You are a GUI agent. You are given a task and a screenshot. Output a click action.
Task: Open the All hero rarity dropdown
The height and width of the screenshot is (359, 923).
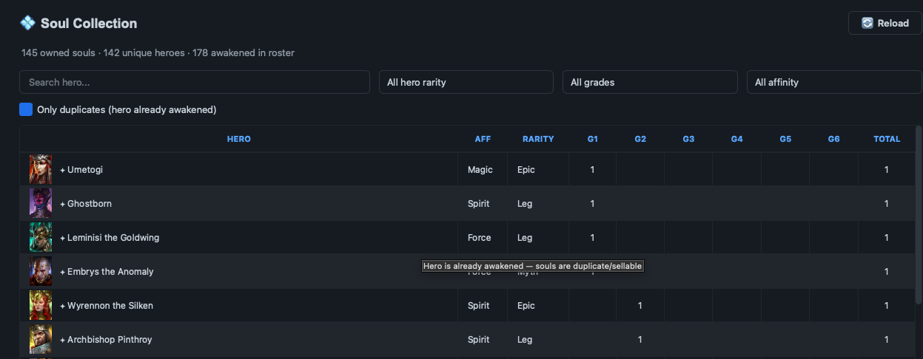point(466,82)
